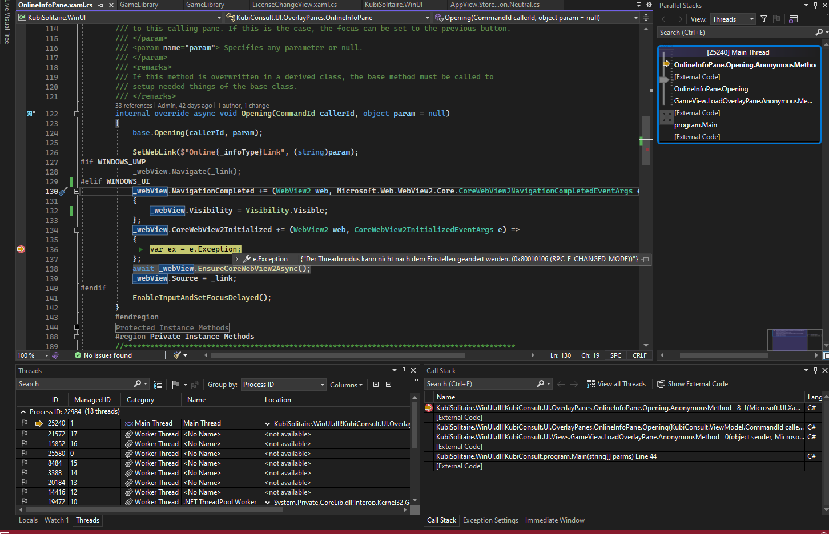Toggle flag for thread 8484
Viewport: 829px width, 534px height.
point(24,463)
